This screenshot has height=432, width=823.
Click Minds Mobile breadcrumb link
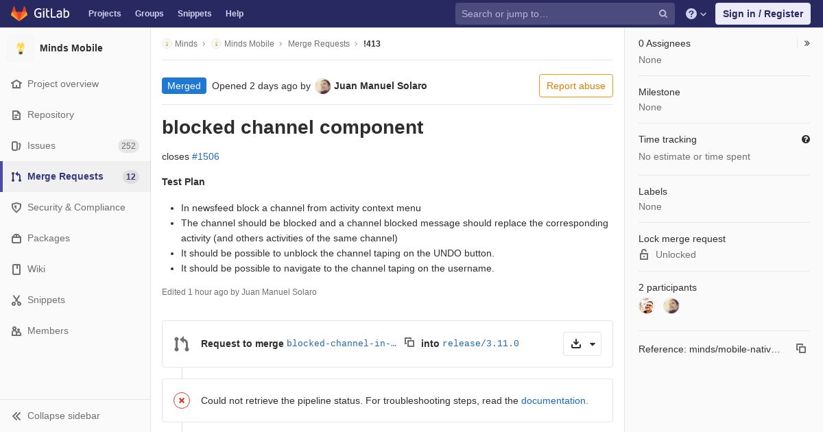249,43
